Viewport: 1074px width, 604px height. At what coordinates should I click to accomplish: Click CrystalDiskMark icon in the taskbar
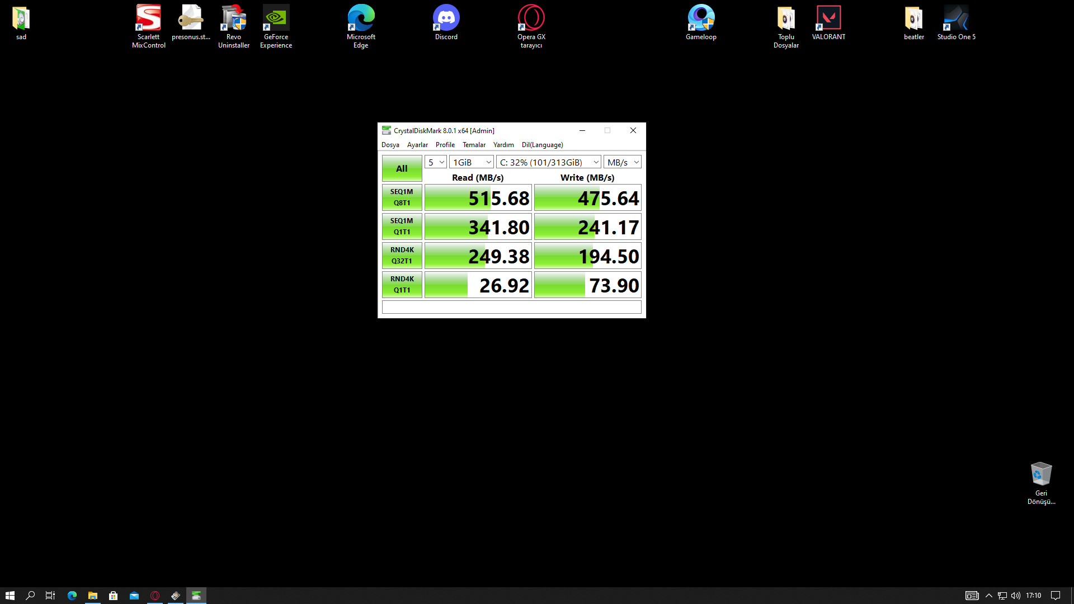[x=196, y=596]
